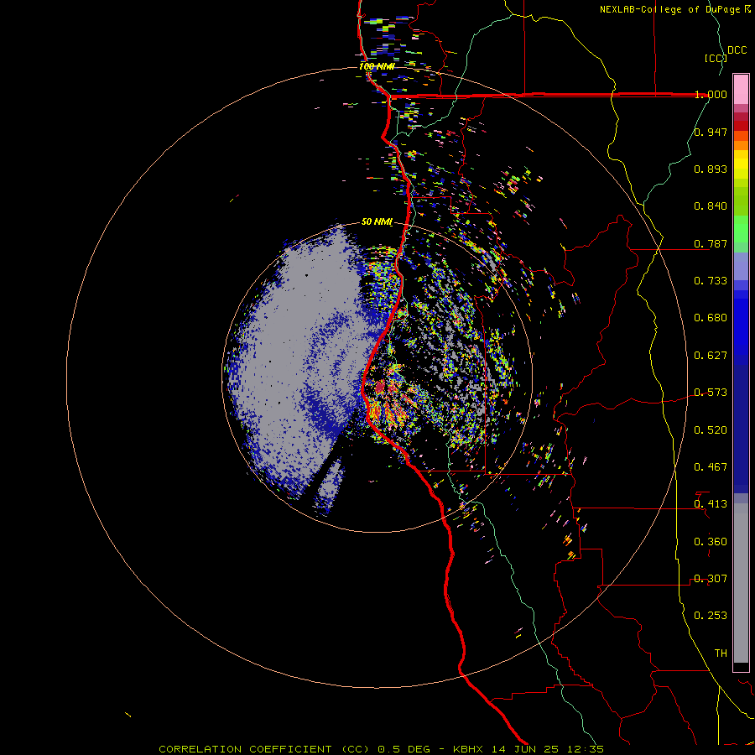Select the 0.573 legend value
Viewport: 755px width, 755px height.
click(711, 393)
